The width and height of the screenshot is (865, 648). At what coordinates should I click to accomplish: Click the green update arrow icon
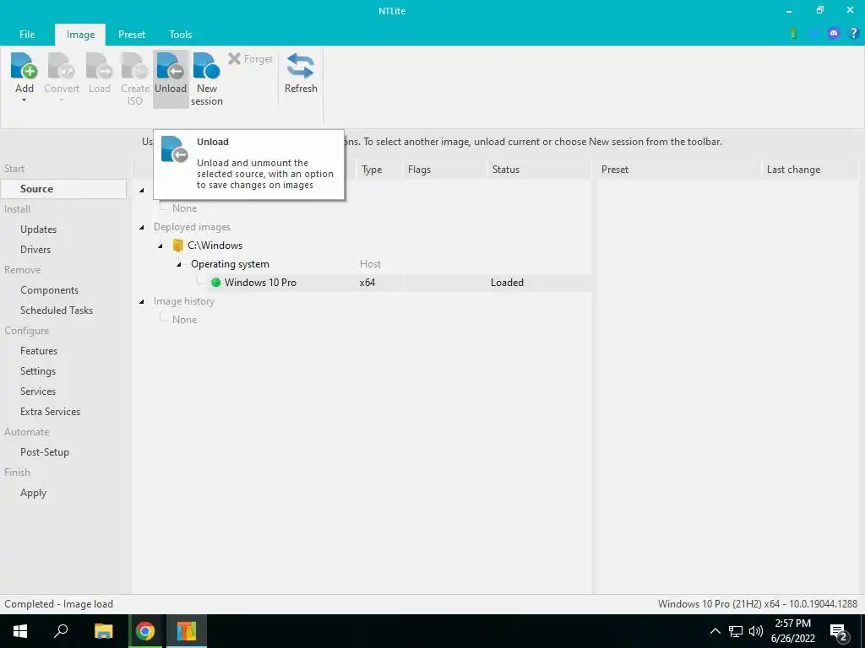coord(793,34)
